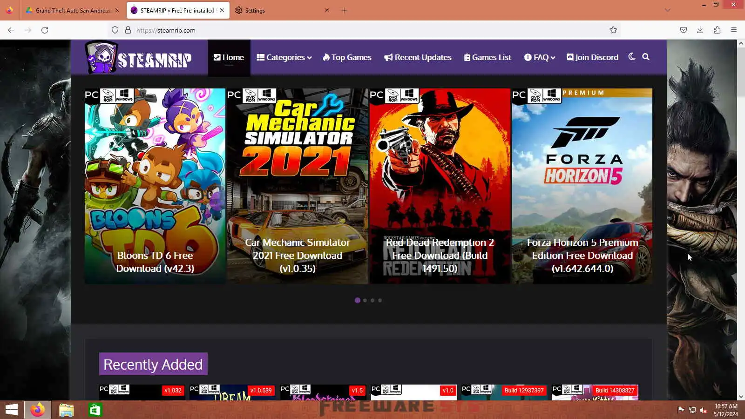This screenshot has width=745, height=419.
Task: Open the Firefox extensions menu
Action: [x=717, y=30]
